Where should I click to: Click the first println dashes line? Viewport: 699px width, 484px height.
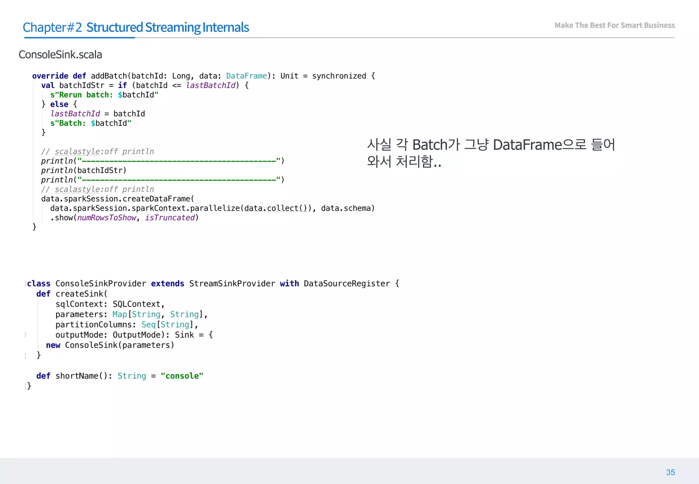(x=163, y=161)
